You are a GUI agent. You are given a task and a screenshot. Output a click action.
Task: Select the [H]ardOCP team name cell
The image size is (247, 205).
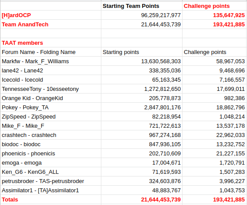[50, 15]
